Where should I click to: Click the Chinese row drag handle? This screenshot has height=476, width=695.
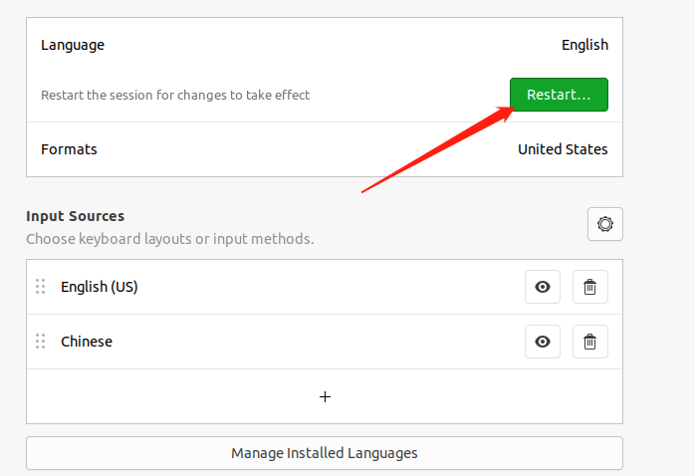point(41,342)
